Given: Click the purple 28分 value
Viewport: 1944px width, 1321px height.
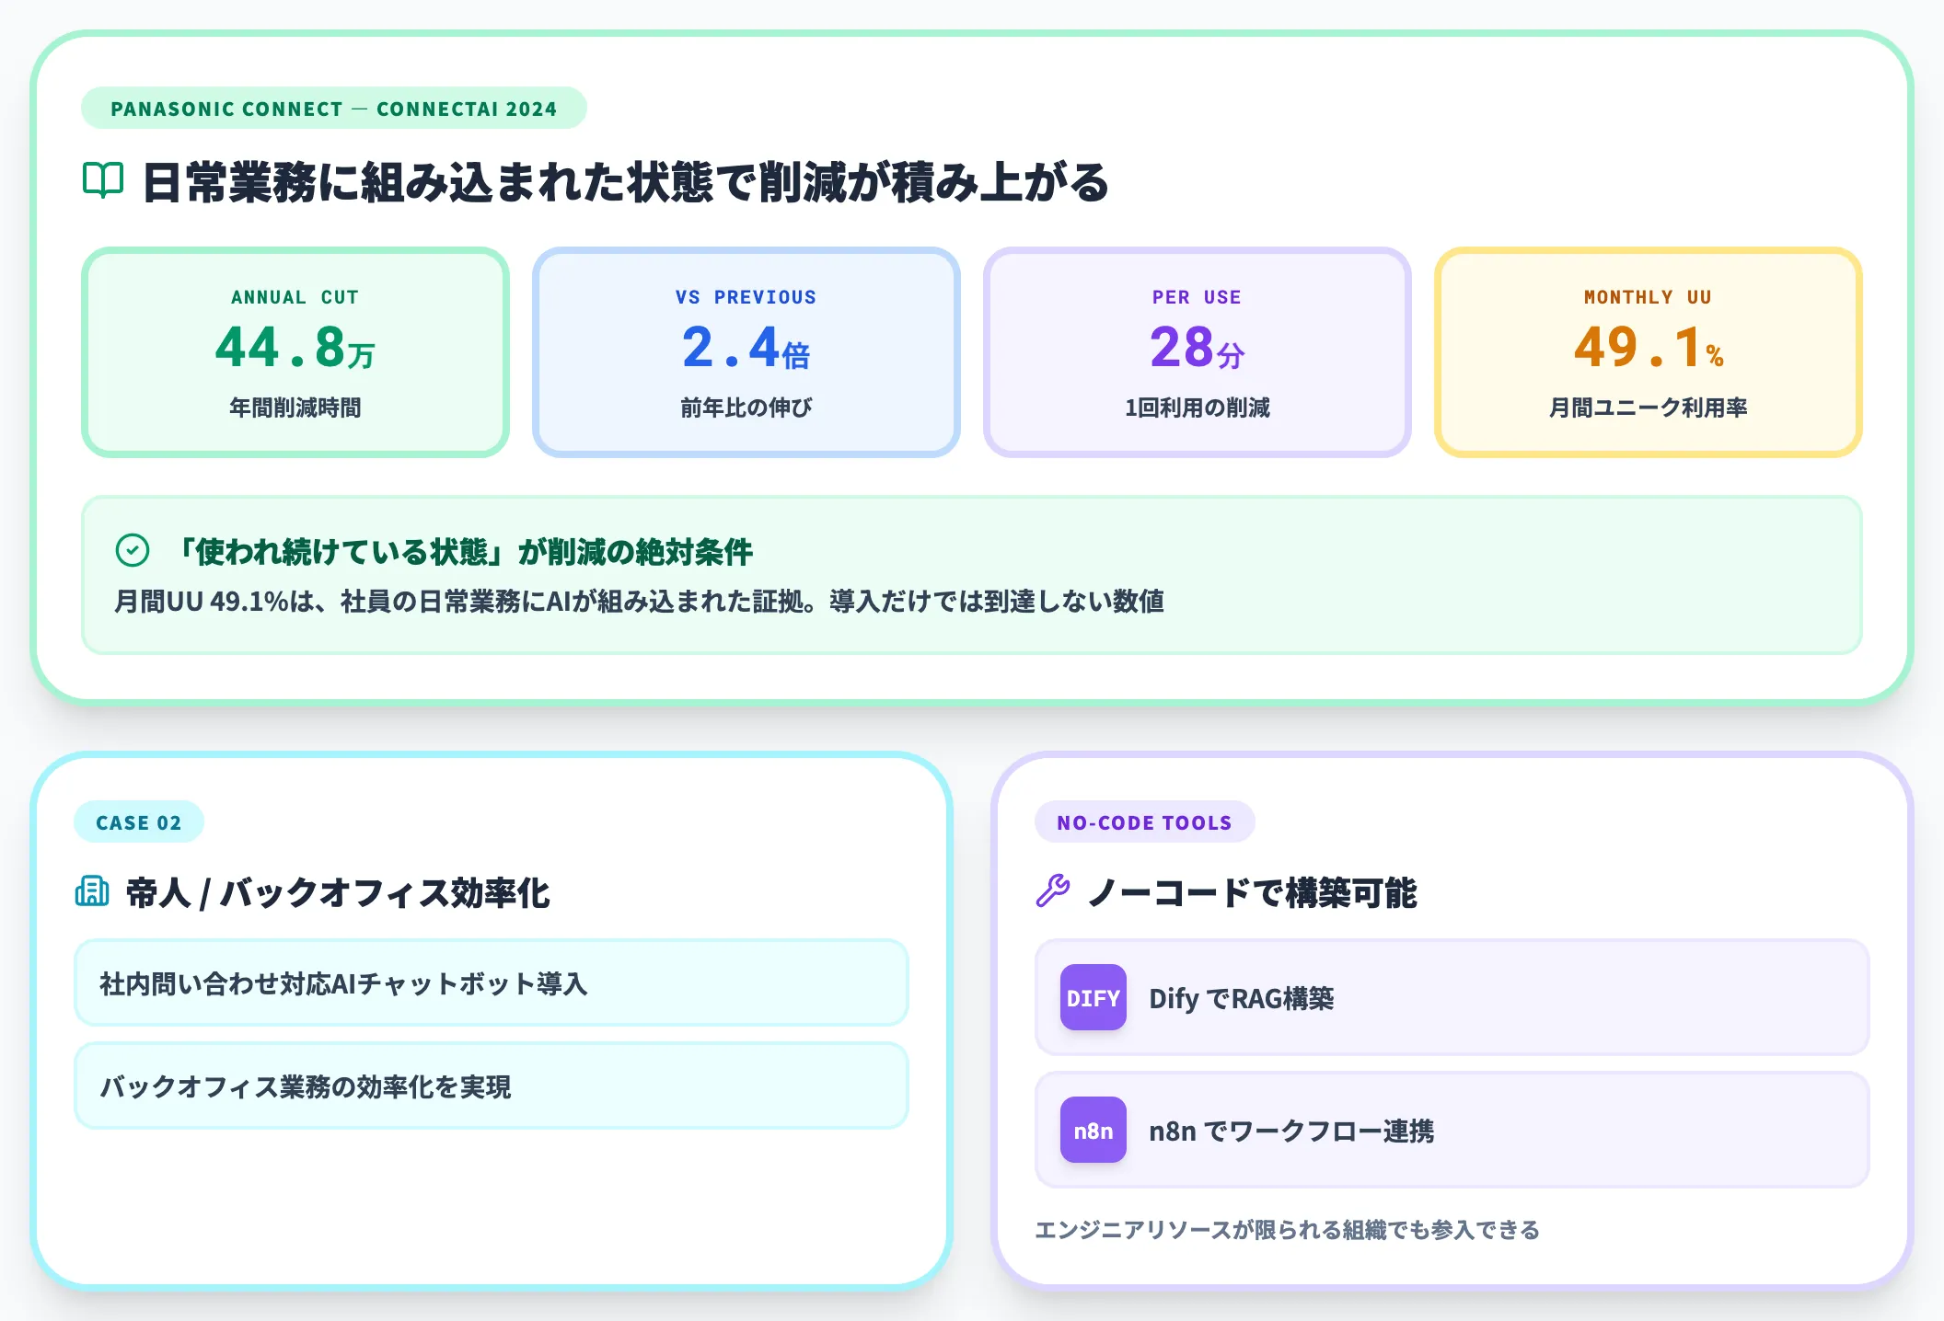Looking at the screenshot, I should pyautogui.click(x=1198, y=348).
